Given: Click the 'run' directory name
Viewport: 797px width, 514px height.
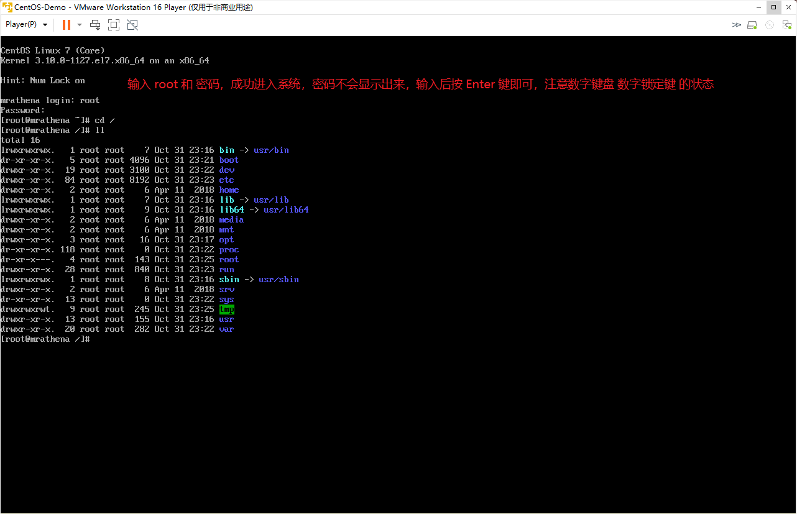Looking at the screenshot, I should click(x=227, y=269).
